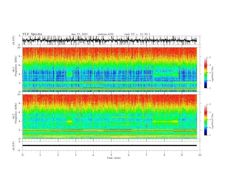Click the lower log(PSD)(V²/Hz) color bar label
This screenshot has height=174, width=225.
[213, 121]
